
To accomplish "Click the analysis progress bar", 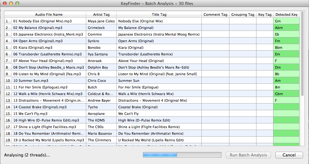I will point(182,155).
